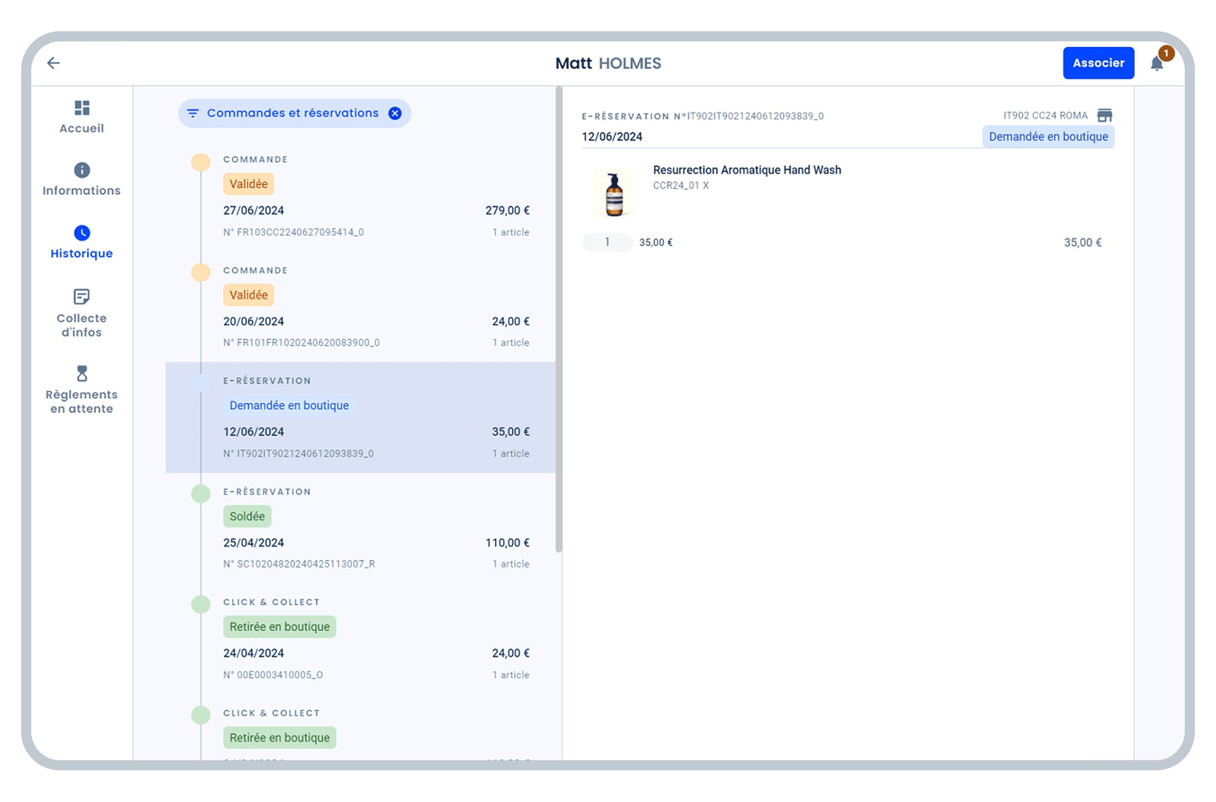The width and height of the screenshot is (1216, 802).
Task: Click Retirée en boutique badge dated 24/04/2024
Action: (x=280, y=627)
